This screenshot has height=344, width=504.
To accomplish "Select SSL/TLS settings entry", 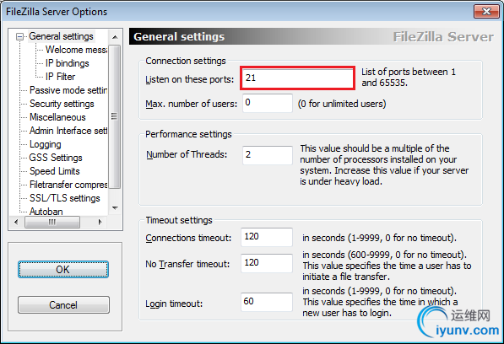I will [x=65, y=198].
